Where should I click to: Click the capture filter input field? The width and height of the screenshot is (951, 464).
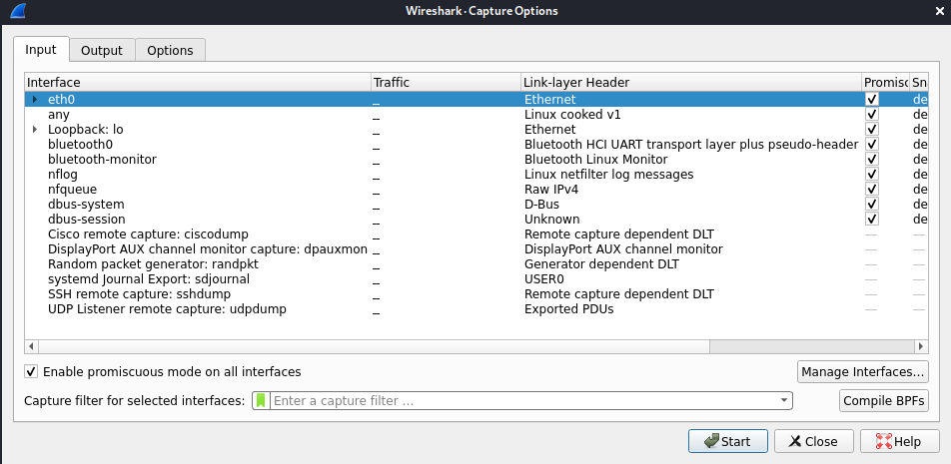point(524,400)
